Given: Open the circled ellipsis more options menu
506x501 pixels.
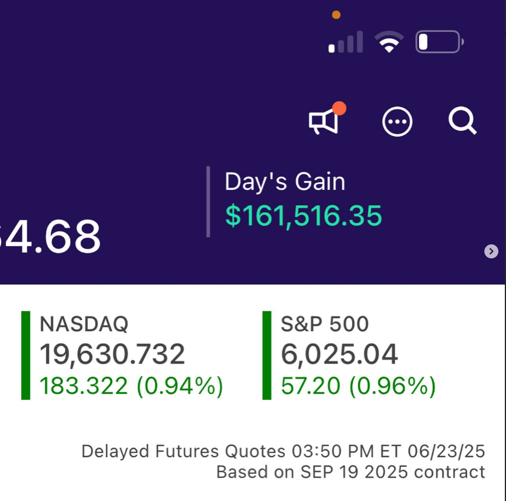Looking at the screenshot, I should 397,122.
